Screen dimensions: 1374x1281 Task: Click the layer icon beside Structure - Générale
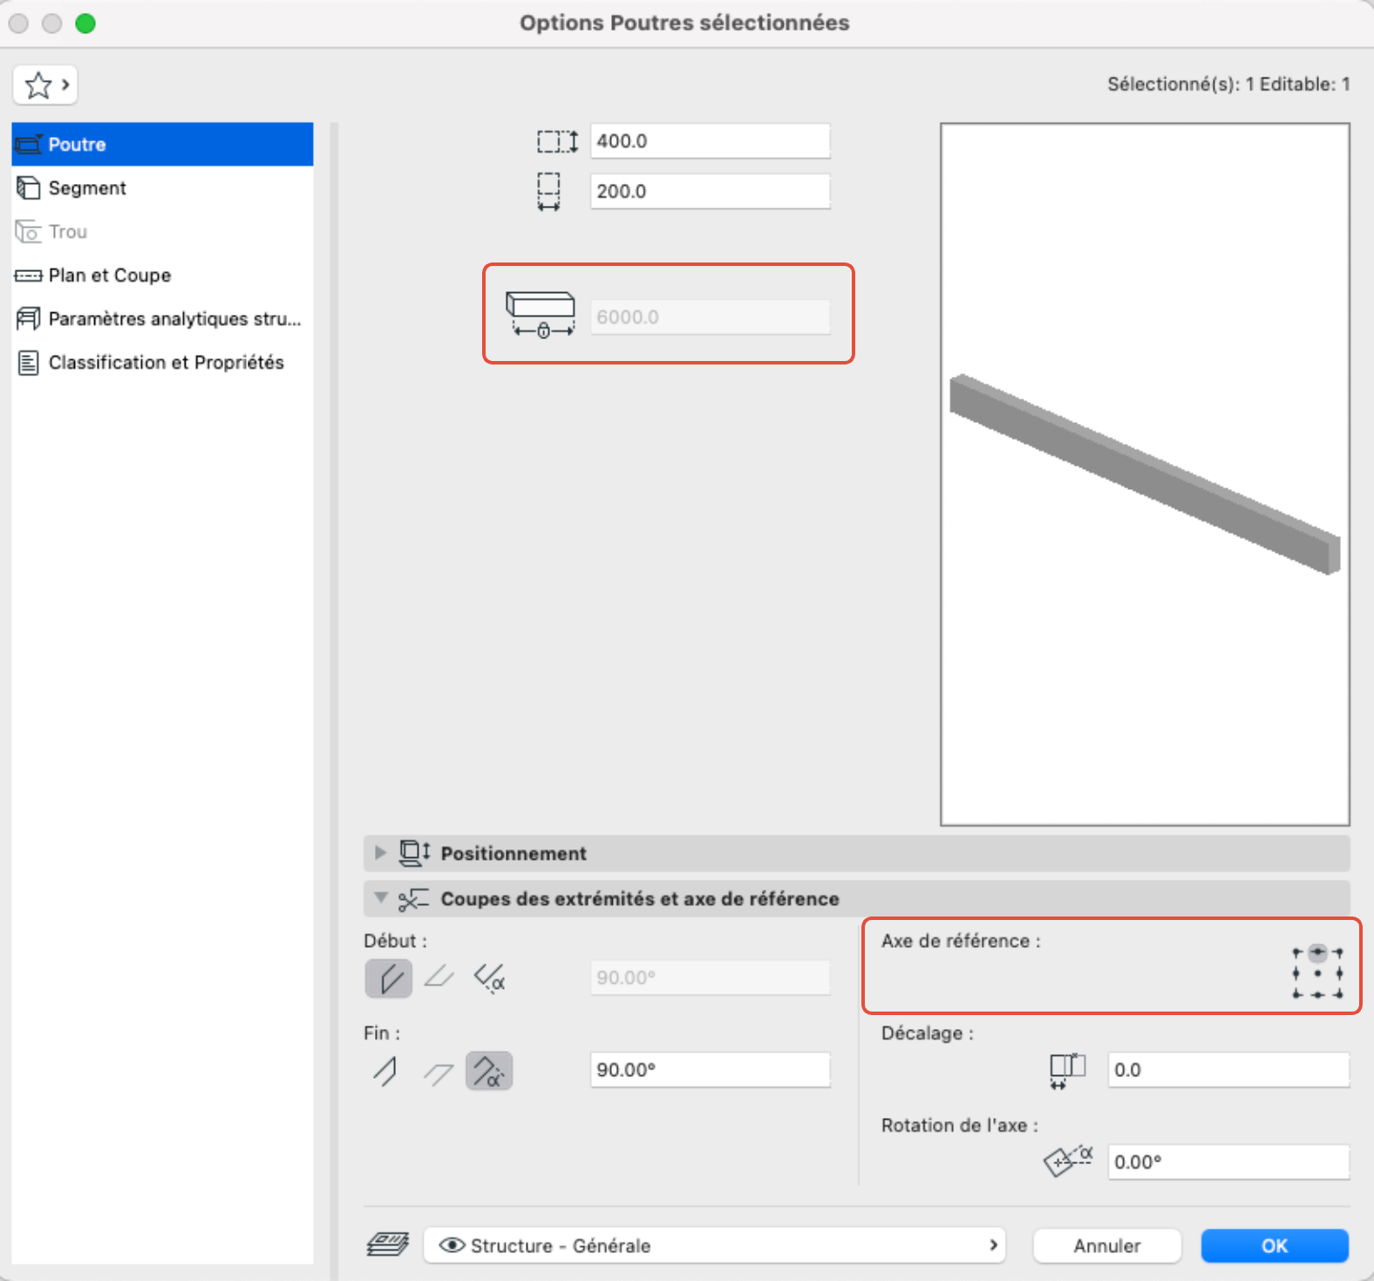(388, 1244)
